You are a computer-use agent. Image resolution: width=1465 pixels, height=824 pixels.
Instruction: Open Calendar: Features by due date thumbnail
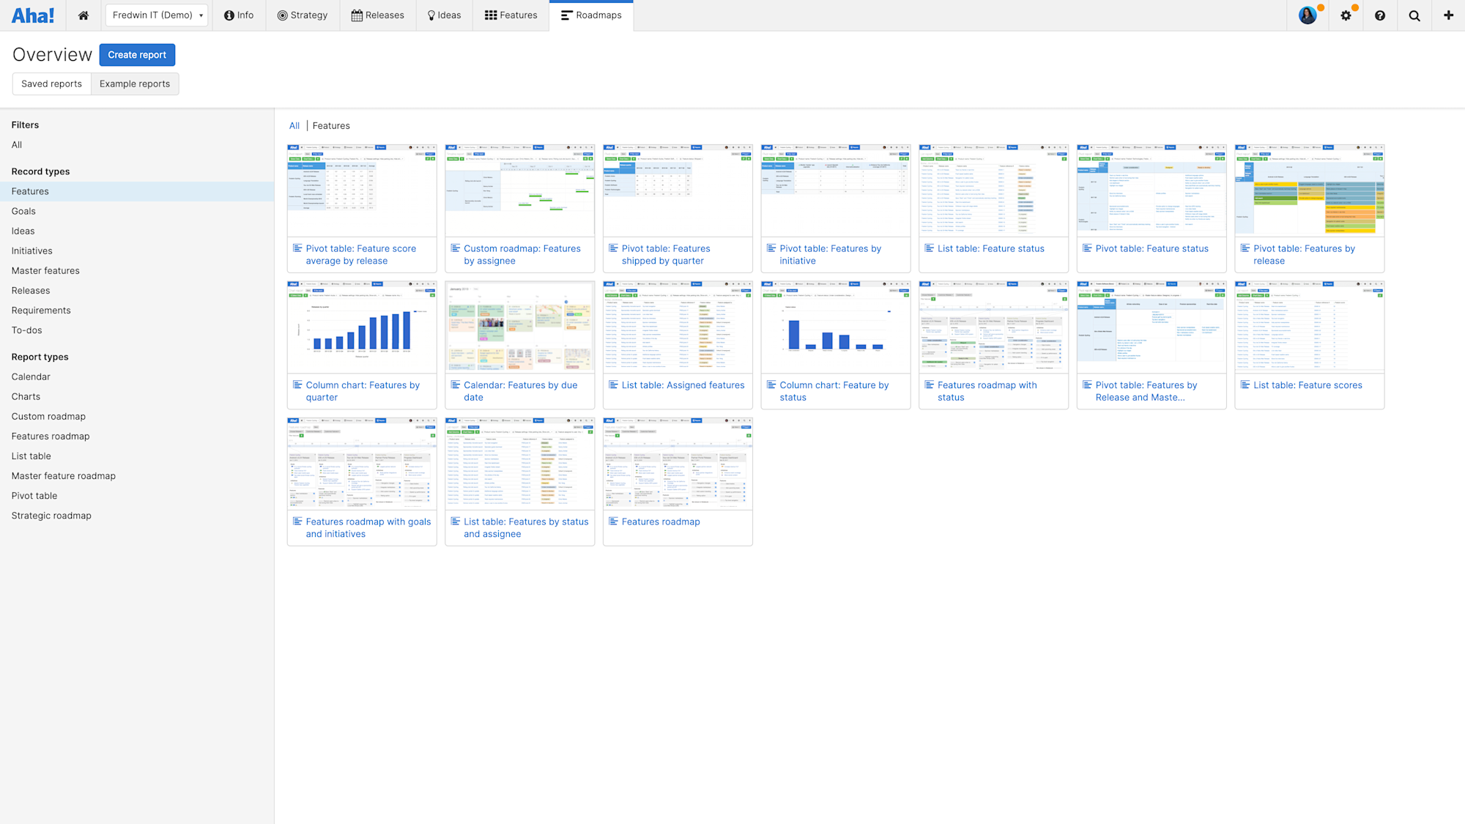click(x=519, y=327)
